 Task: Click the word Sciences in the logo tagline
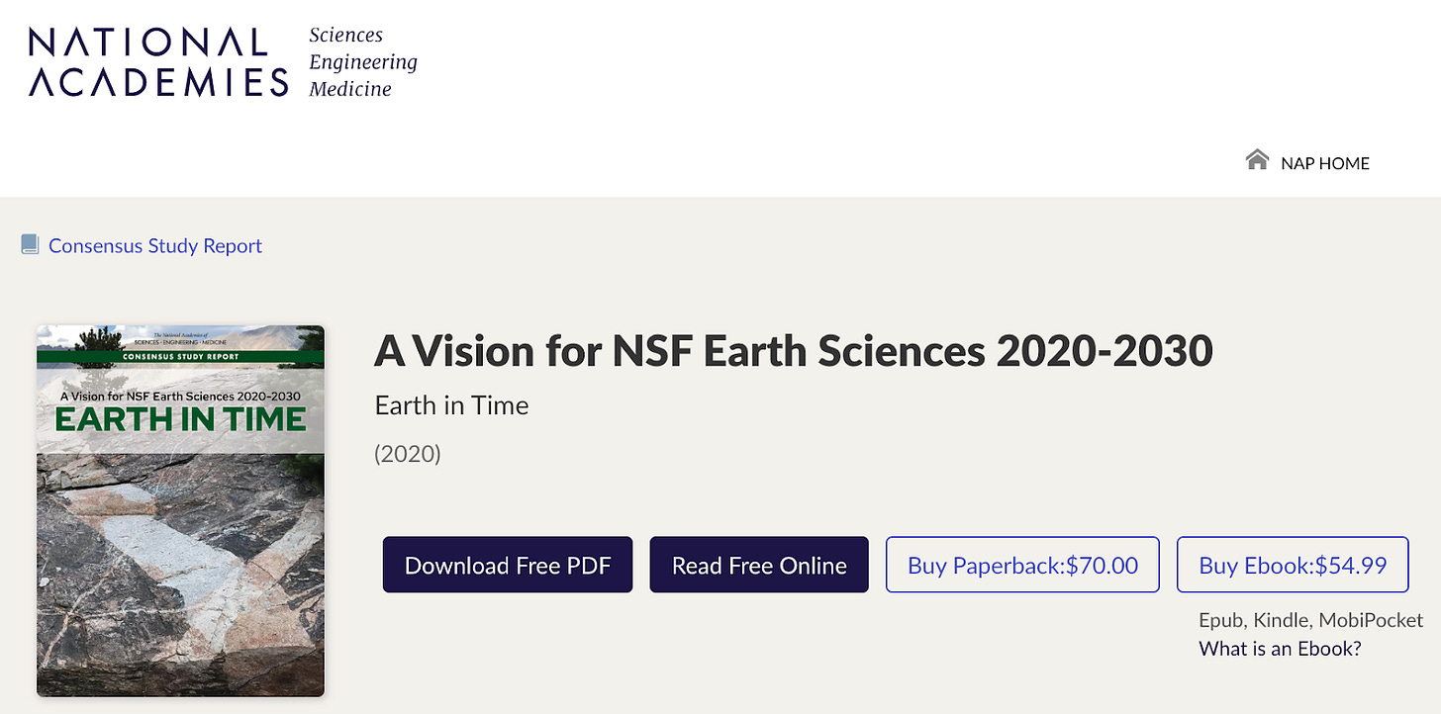pos(345,35)
